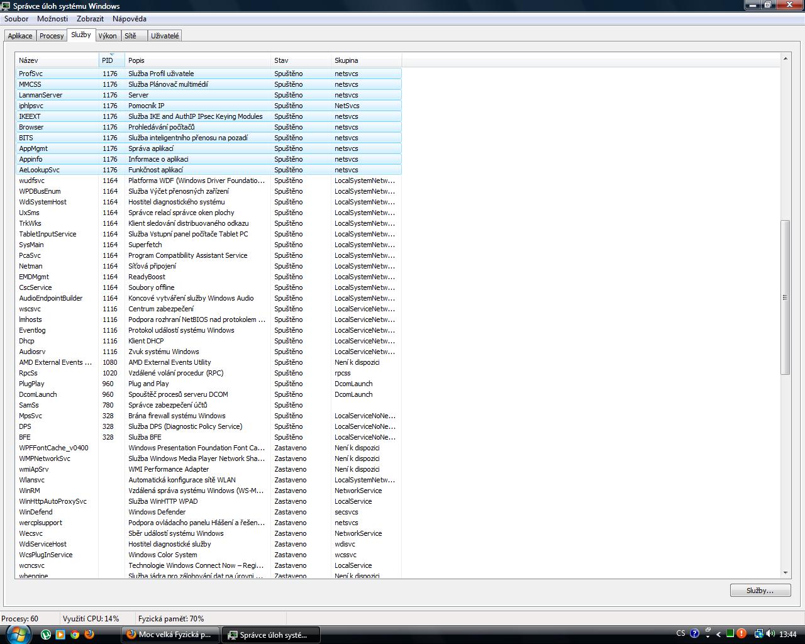Image resolution: width=805 pixels, height=644 pixels.
Task: Select the BFE service row
Action: point(208,437)
